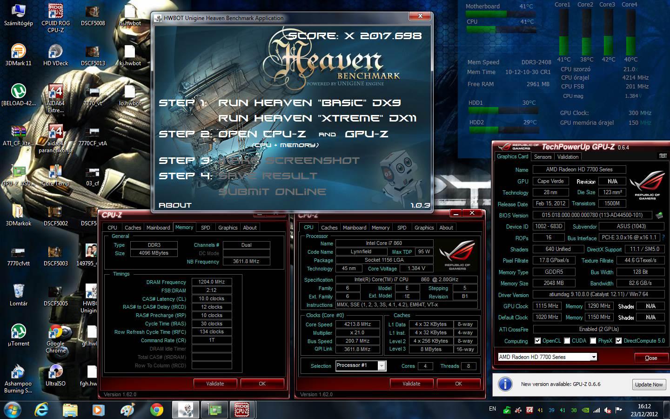The image size is (670, 419).
Task: Open Caches tab in left CPU-Z window
Action: pos(133,228)
